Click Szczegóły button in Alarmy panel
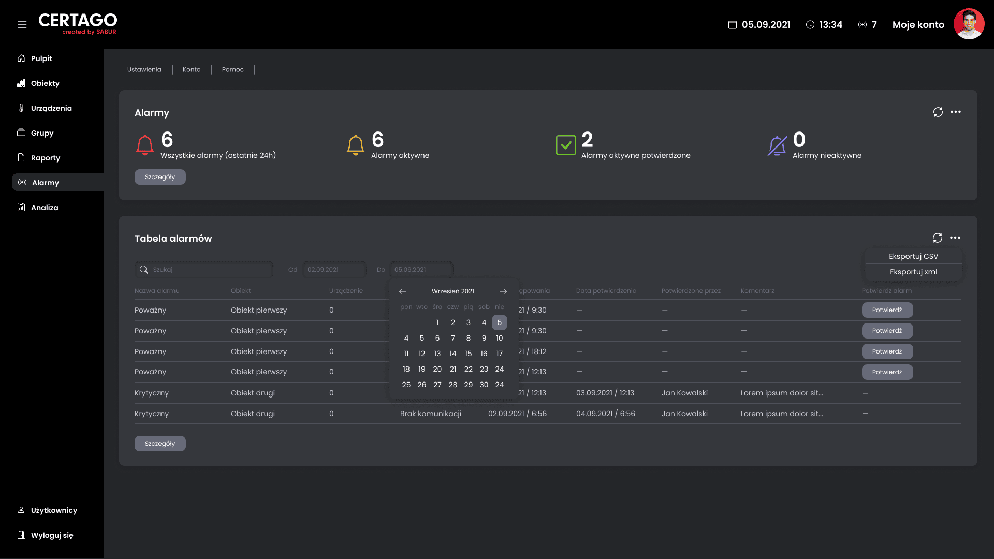The height and width of the screenshot is (559, 994). [x=160, y=177]
